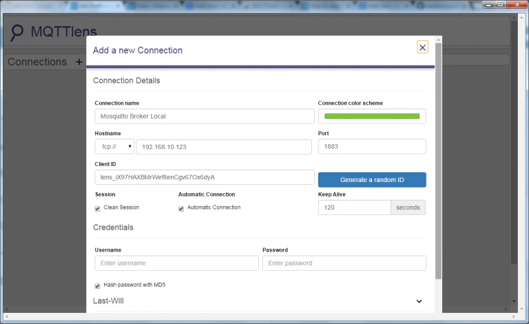Open the tcp:// protocol dropdown
529x324 pixels.
tap(114, 146)
